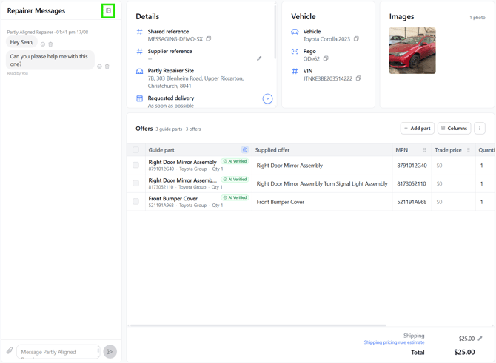Click the offers table horizontal scrollbar
This screenshot has width=496, height=363.
tap(258, 325)
